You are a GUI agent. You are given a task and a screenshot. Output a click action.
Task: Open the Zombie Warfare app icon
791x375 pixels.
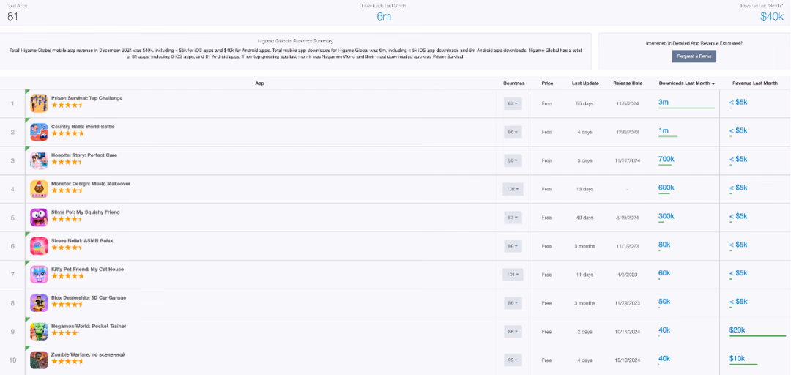39,360
